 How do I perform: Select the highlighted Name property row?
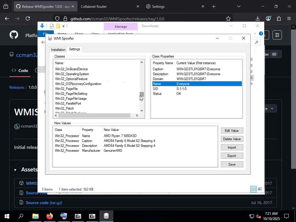(197, 84)
